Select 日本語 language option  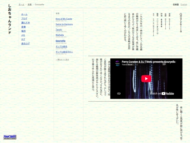pyautogui.click(x=176, y=5)
